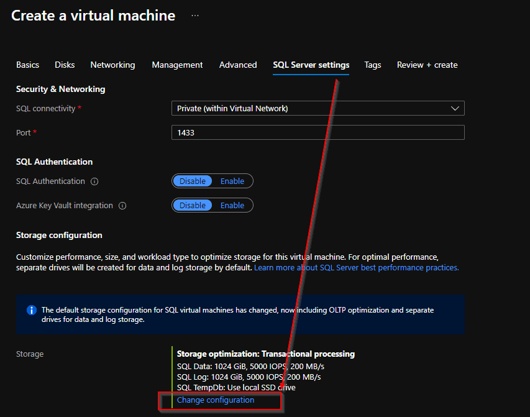Disable Azure Key Vault integration

(193, 205)
